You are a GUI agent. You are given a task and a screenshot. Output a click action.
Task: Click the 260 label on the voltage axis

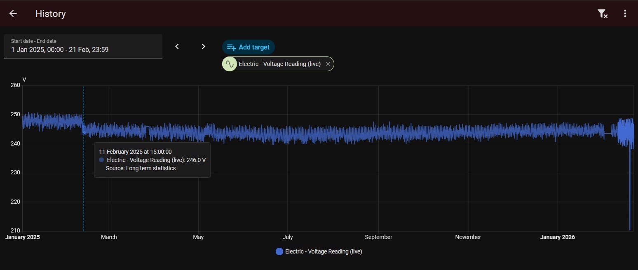pos(15,85)
